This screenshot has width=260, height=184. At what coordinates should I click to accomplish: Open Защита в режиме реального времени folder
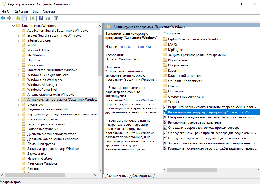tap(194, 55)
